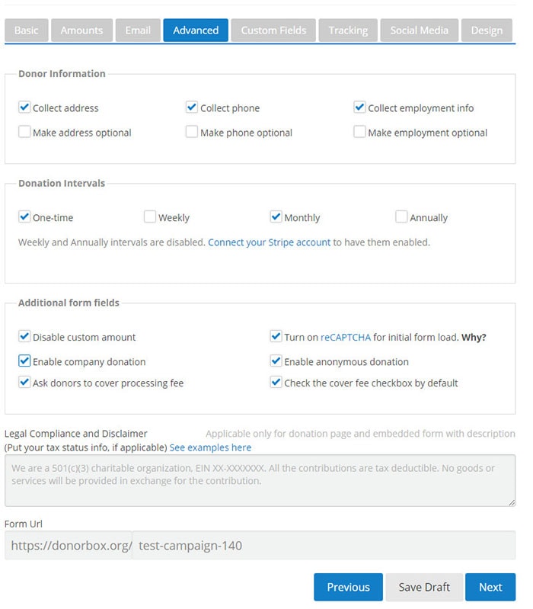Check the Weekly donation interval
The width and height of the screenshot is (533, 609).
pos(150,217)
